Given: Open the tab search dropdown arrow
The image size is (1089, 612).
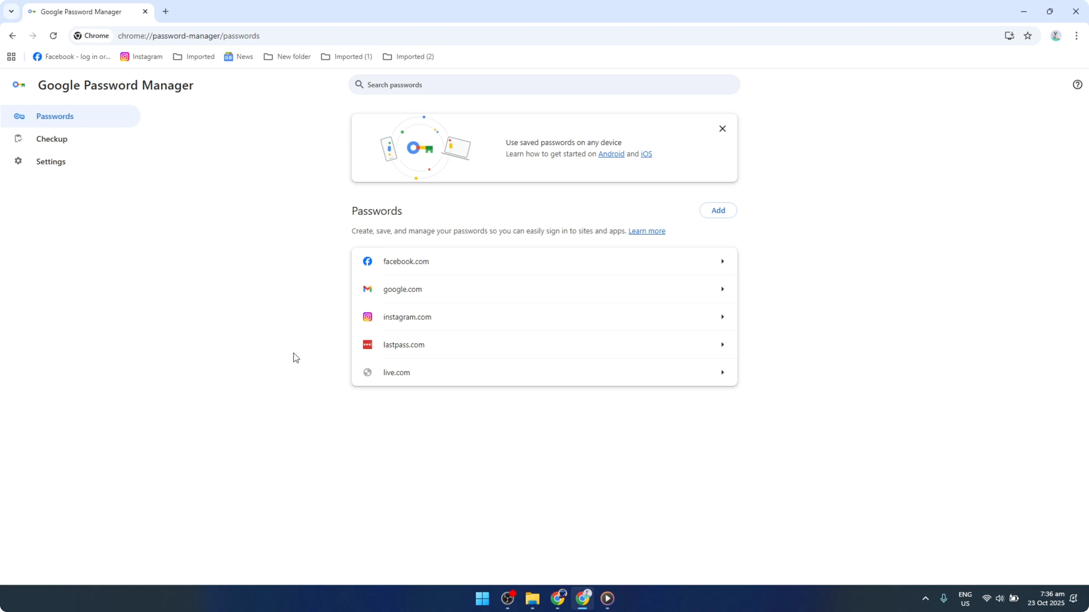Looking at the screenshot, I should coord(12,12).
